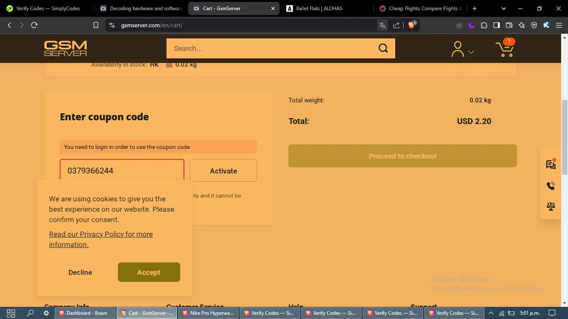Click the Activate coupon button
The height and width of the screenshot is (319, 568).
point(223,171)
